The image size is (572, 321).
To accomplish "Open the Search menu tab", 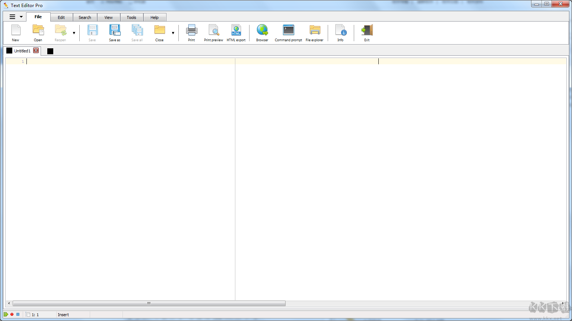I will pyautogui.click(x=85, y=17).
